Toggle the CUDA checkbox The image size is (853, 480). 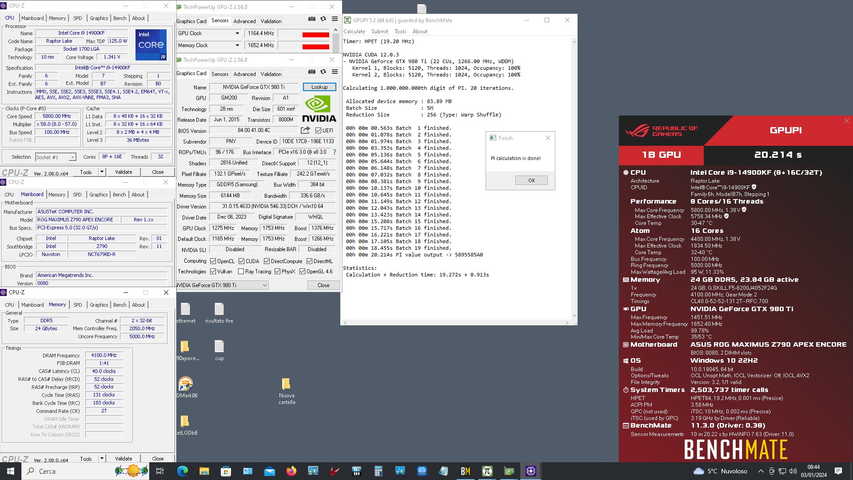[241, 261]
